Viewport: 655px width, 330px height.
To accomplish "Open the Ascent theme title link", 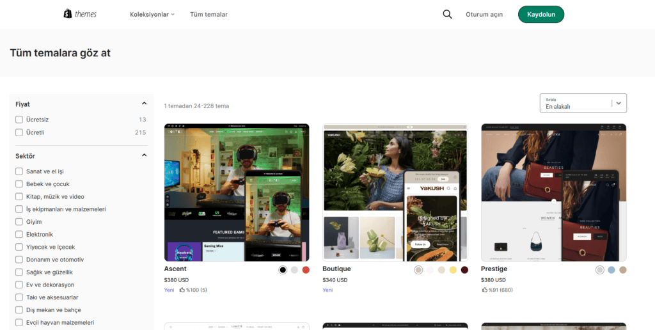I will coord(175,269).
